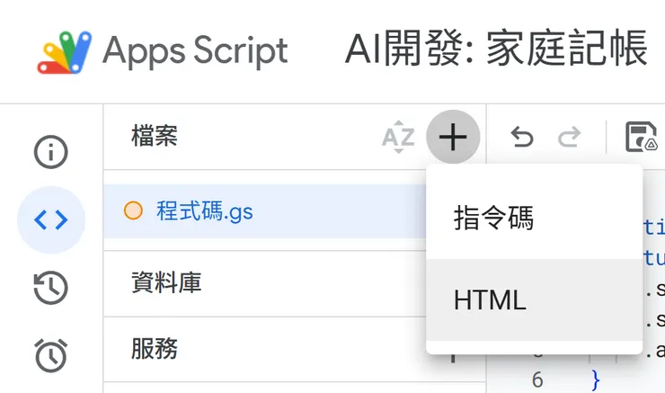Open the Triggers alarm clock icon

tap(51, 355)
